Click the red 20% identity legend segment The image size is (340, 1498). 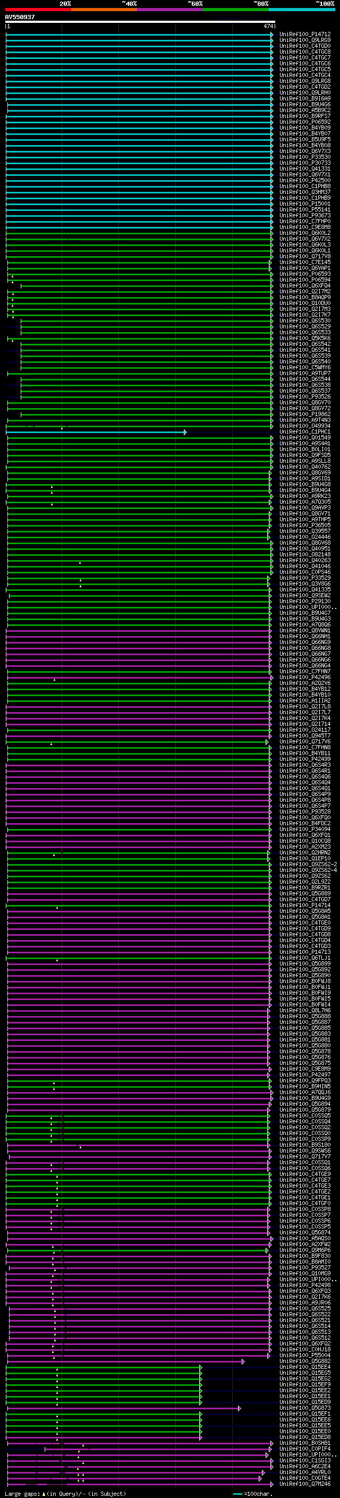tap(38, 10)
